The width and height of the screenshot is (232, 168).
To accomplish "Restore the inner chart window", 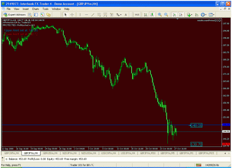I will pos(225,9).
